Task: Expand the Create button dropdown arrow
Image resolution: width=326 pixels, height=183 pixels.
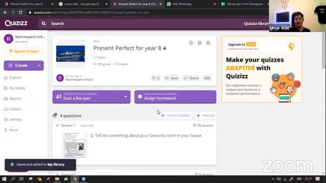Action: 39,66
